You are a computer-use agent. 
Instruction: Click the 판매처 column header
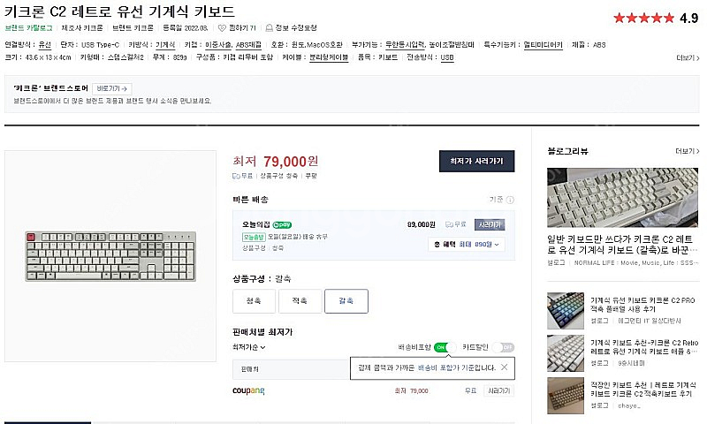[x=250, y=369]
